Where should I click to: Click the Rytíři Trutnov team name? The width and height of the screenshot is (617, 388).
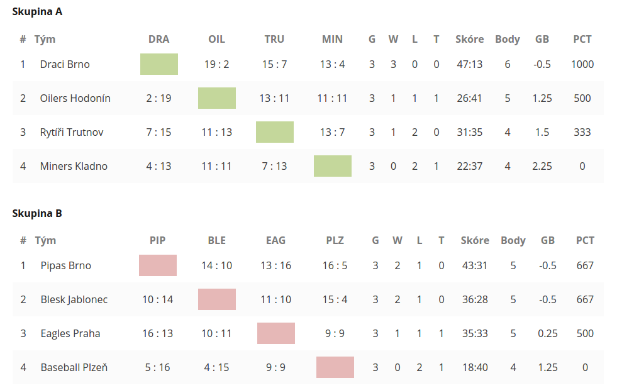tap(71, 132)
